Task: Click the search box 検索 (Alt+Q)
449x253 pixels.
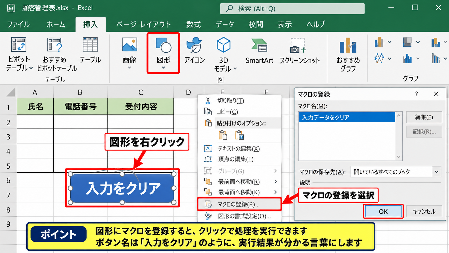Action: (292, 9)
